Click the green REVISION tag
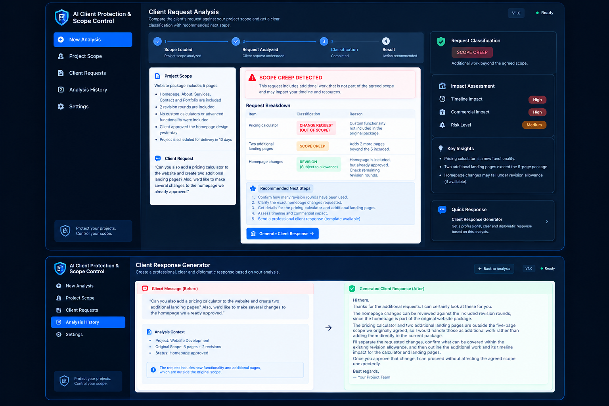Screen dimensions: 609x406 319,164
